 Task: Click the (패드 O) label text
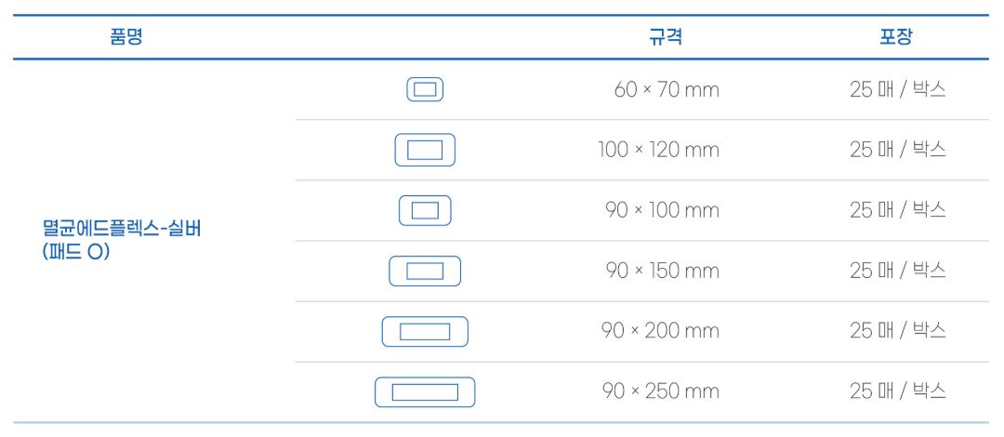click(x=76, y=252)
